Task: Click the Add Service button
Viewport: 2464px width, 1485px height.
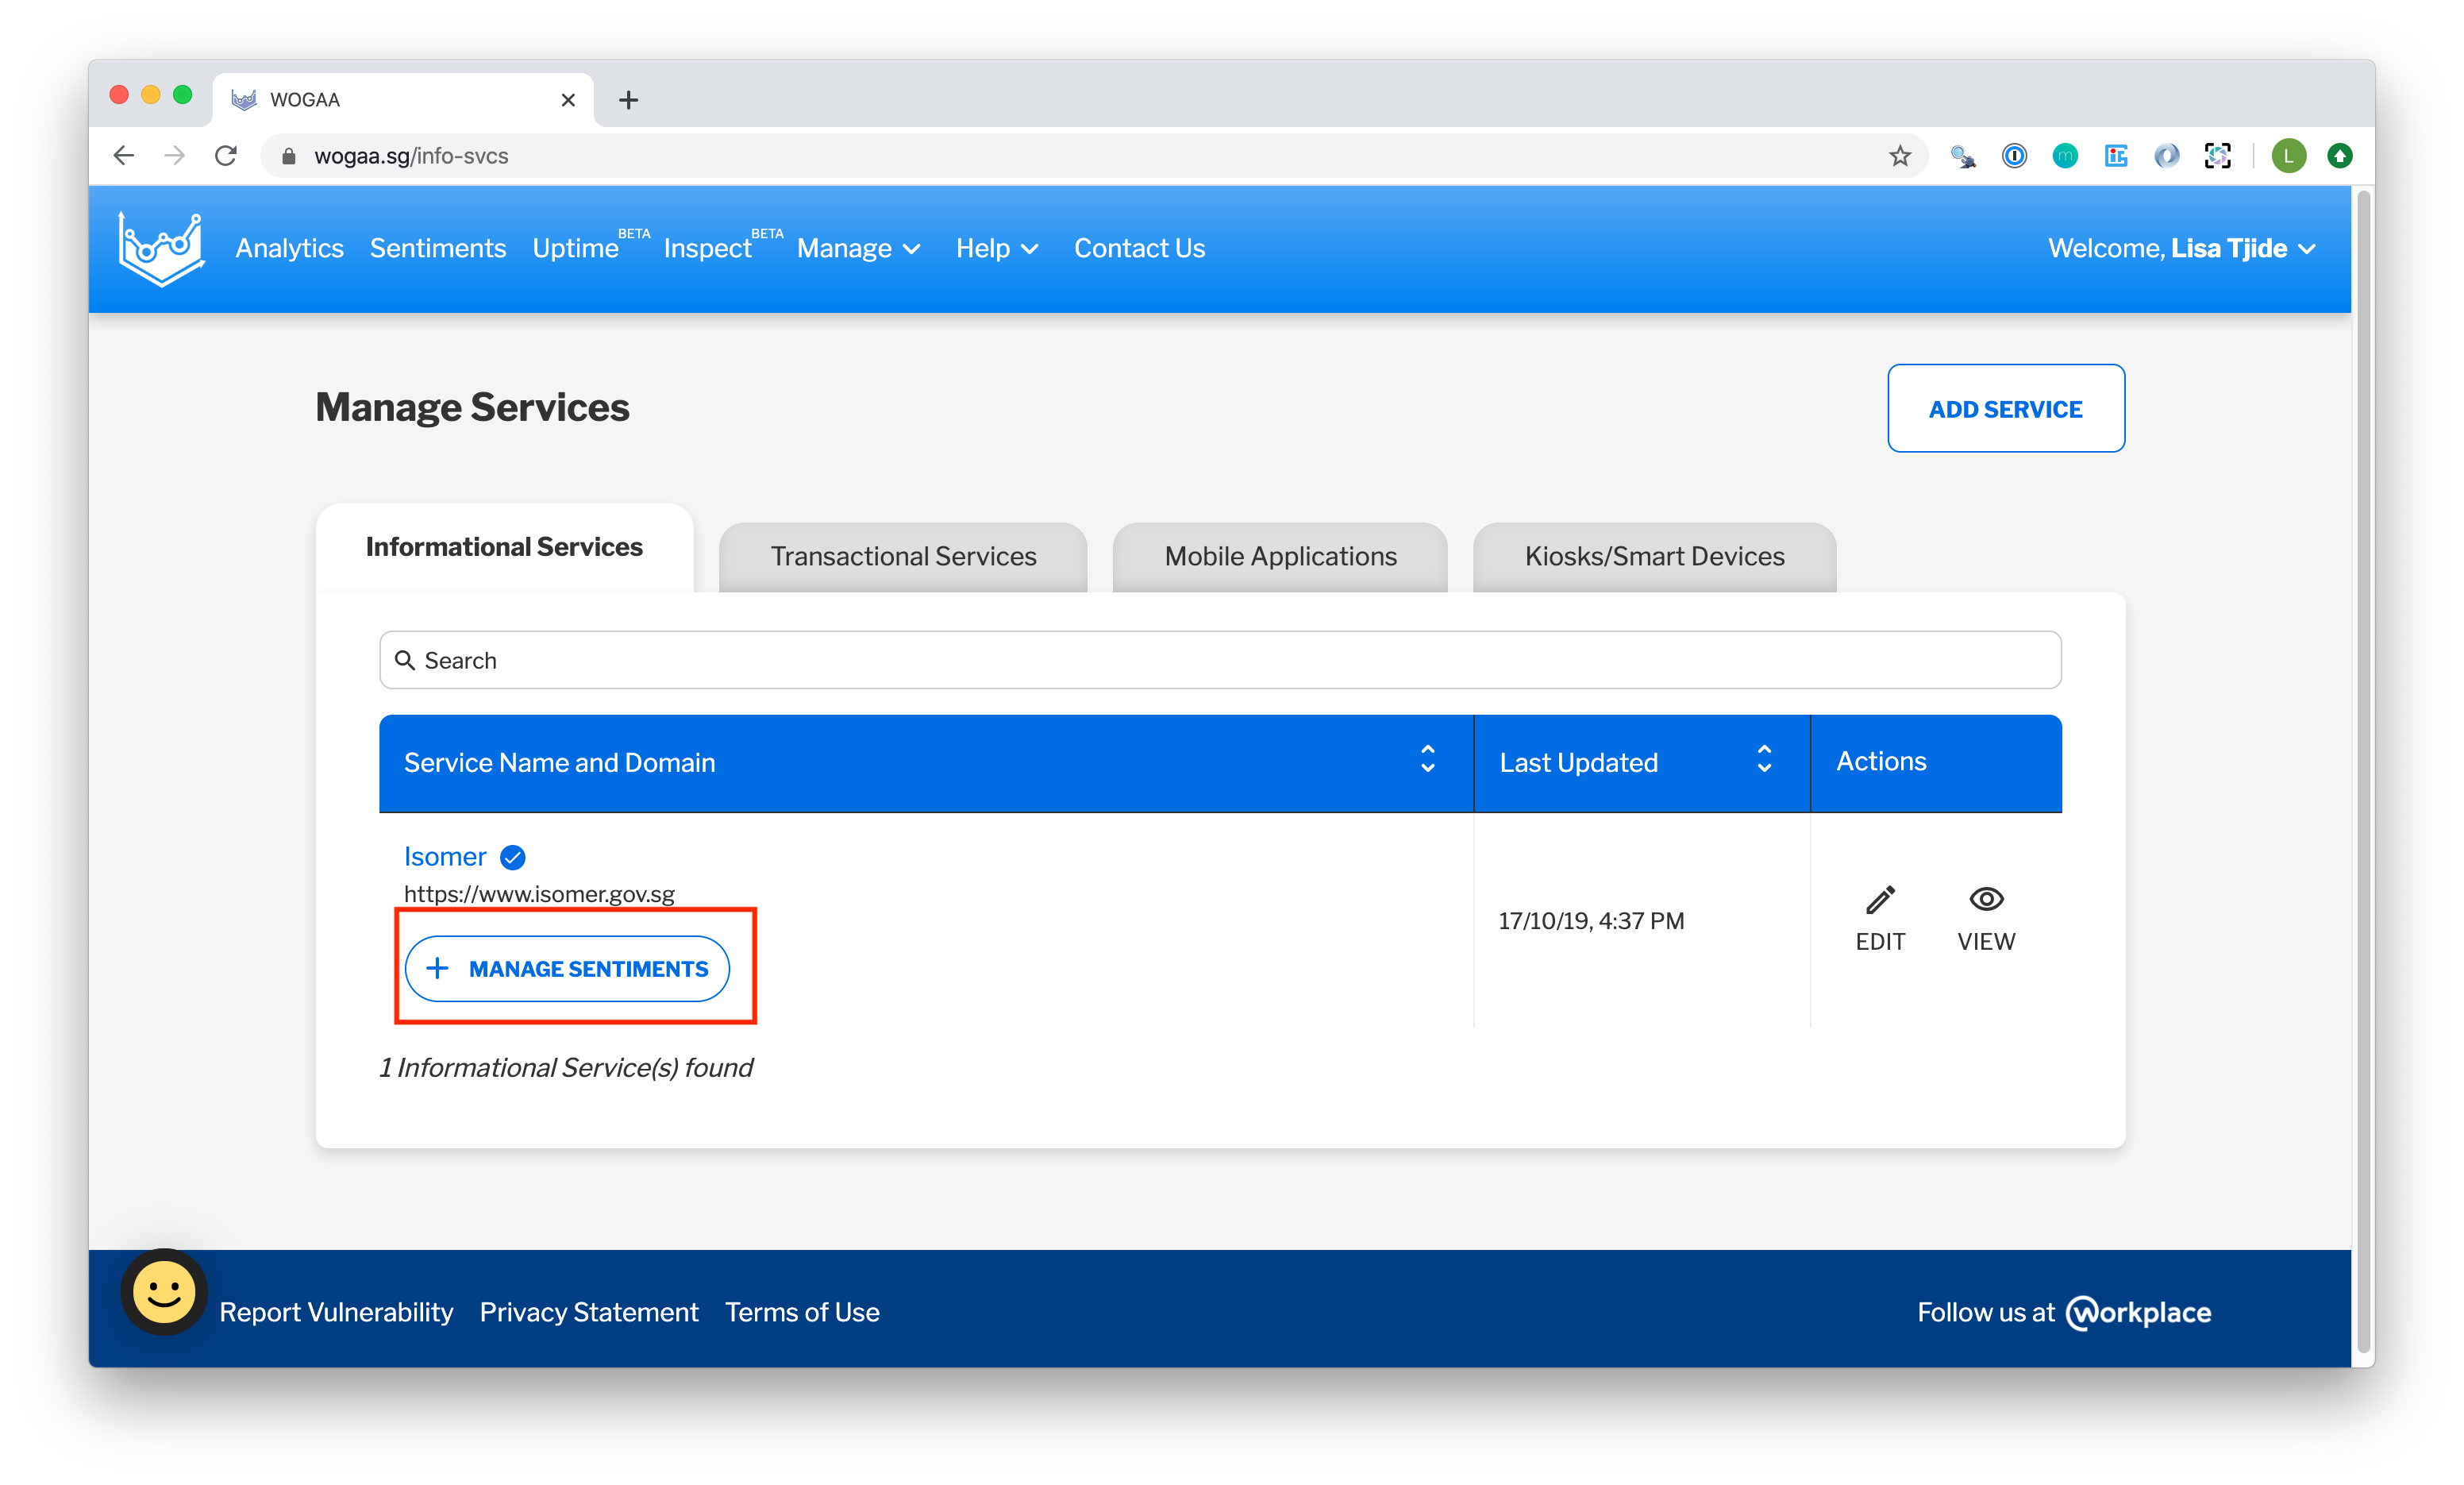Action: pyautogui.click(x=2005, y=408)
